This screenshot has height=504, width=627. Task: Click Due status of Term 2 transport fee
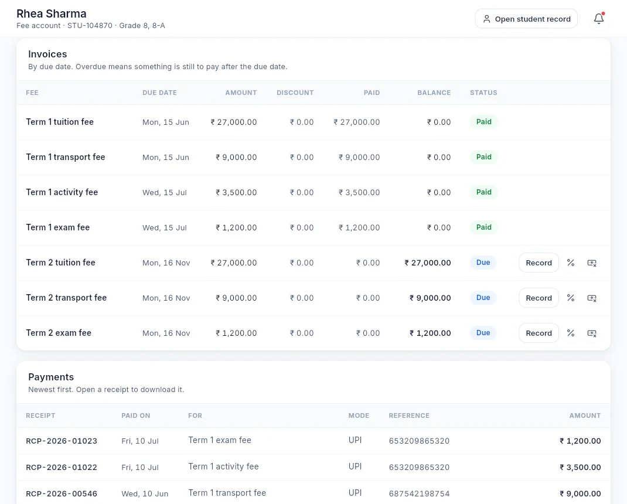coord(483,298)
